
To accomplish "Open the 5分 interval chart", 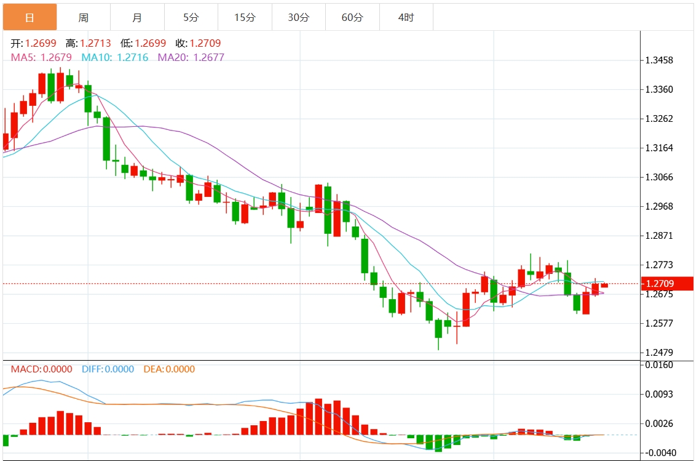I will tap(191, 17).
